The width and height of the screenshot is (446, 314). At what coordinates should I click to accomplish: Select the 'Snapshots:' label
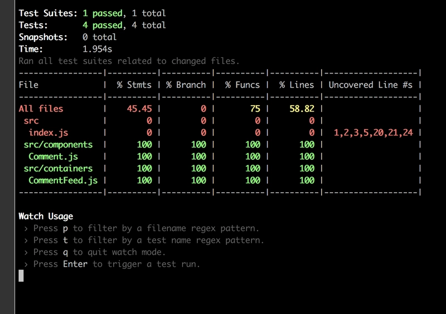click(43, 37)
